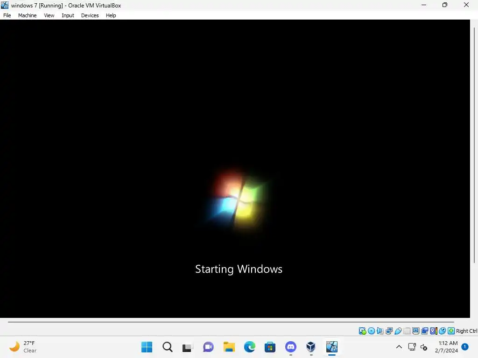The height and width of the screenshot is (358, 478).
Task: Show hidden system tray icons
Action: pos(399,347)
